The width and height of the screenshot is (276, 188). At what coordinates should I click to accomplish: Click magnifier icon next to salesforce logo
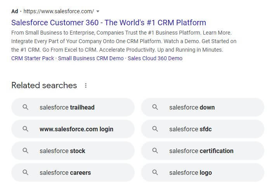[155, 172]
